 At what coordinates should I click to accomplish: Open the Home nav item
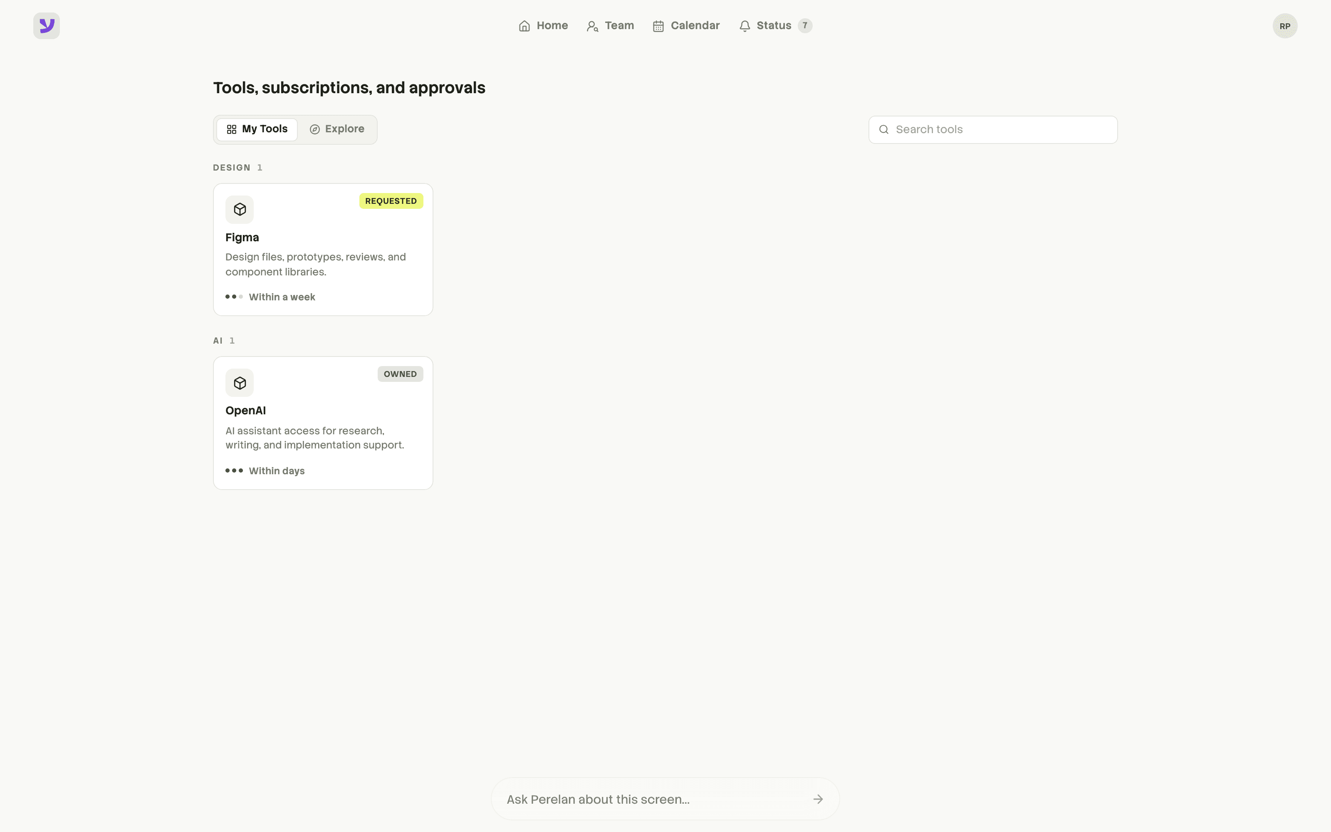click(543, 26)
